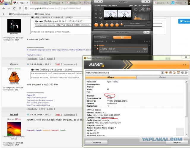The width and height of the screenshot is (190, 148).
Task: Click the dizeus orange fist avatar
Action: tap(14, 77)
